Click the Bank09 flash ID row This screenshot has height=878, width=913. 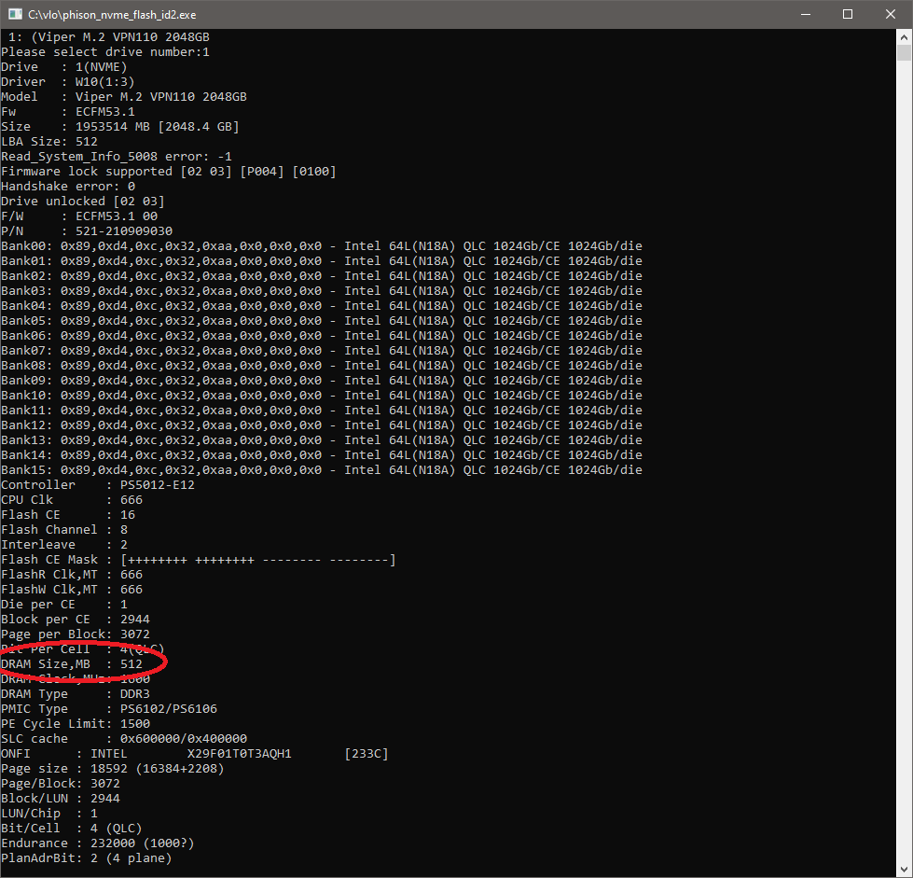point(322,381)
